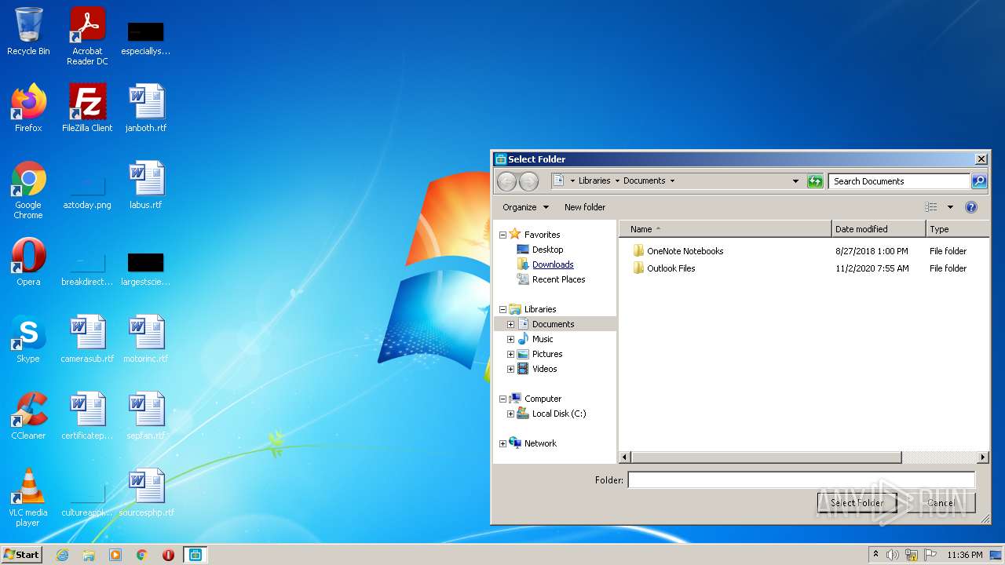This screenshot has height=565, width=1005.
Task: Open Windows Explorer from taskbar
Action: (x=89, y=555)
